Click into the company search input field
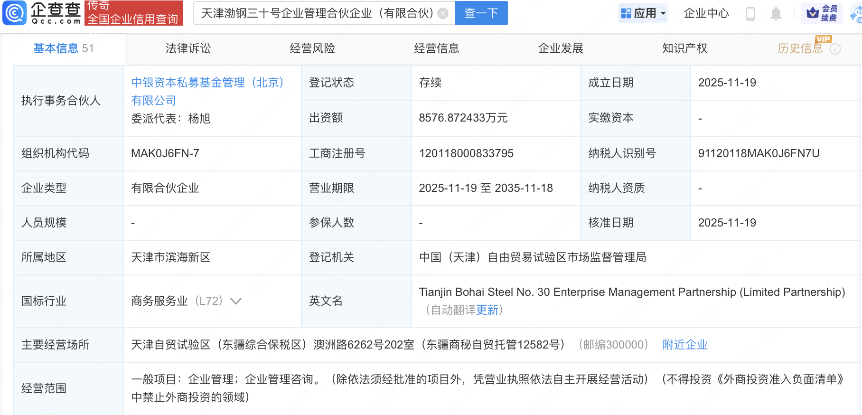This screenshot has height=415, width=862. point(316,13)
